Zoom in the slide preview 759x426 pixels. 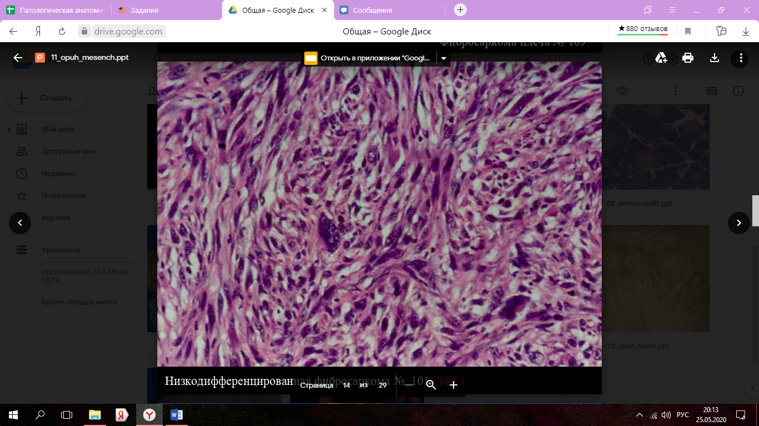click(453, 385)
